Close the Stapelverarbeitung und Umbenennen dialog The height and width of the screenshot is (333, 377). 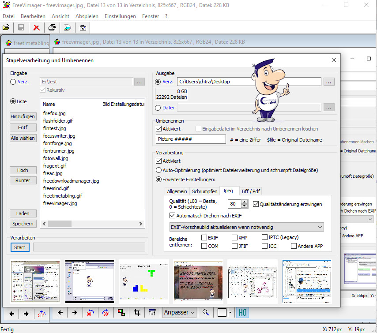click(333, 60)
